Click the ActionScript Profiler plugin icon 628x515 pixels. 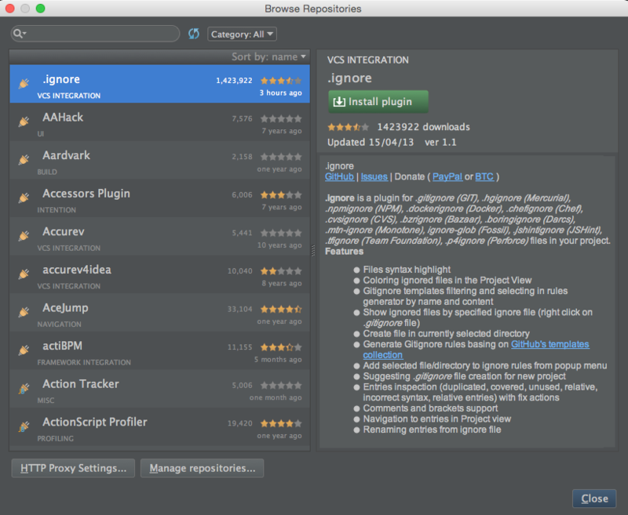(x=24, y=426)
